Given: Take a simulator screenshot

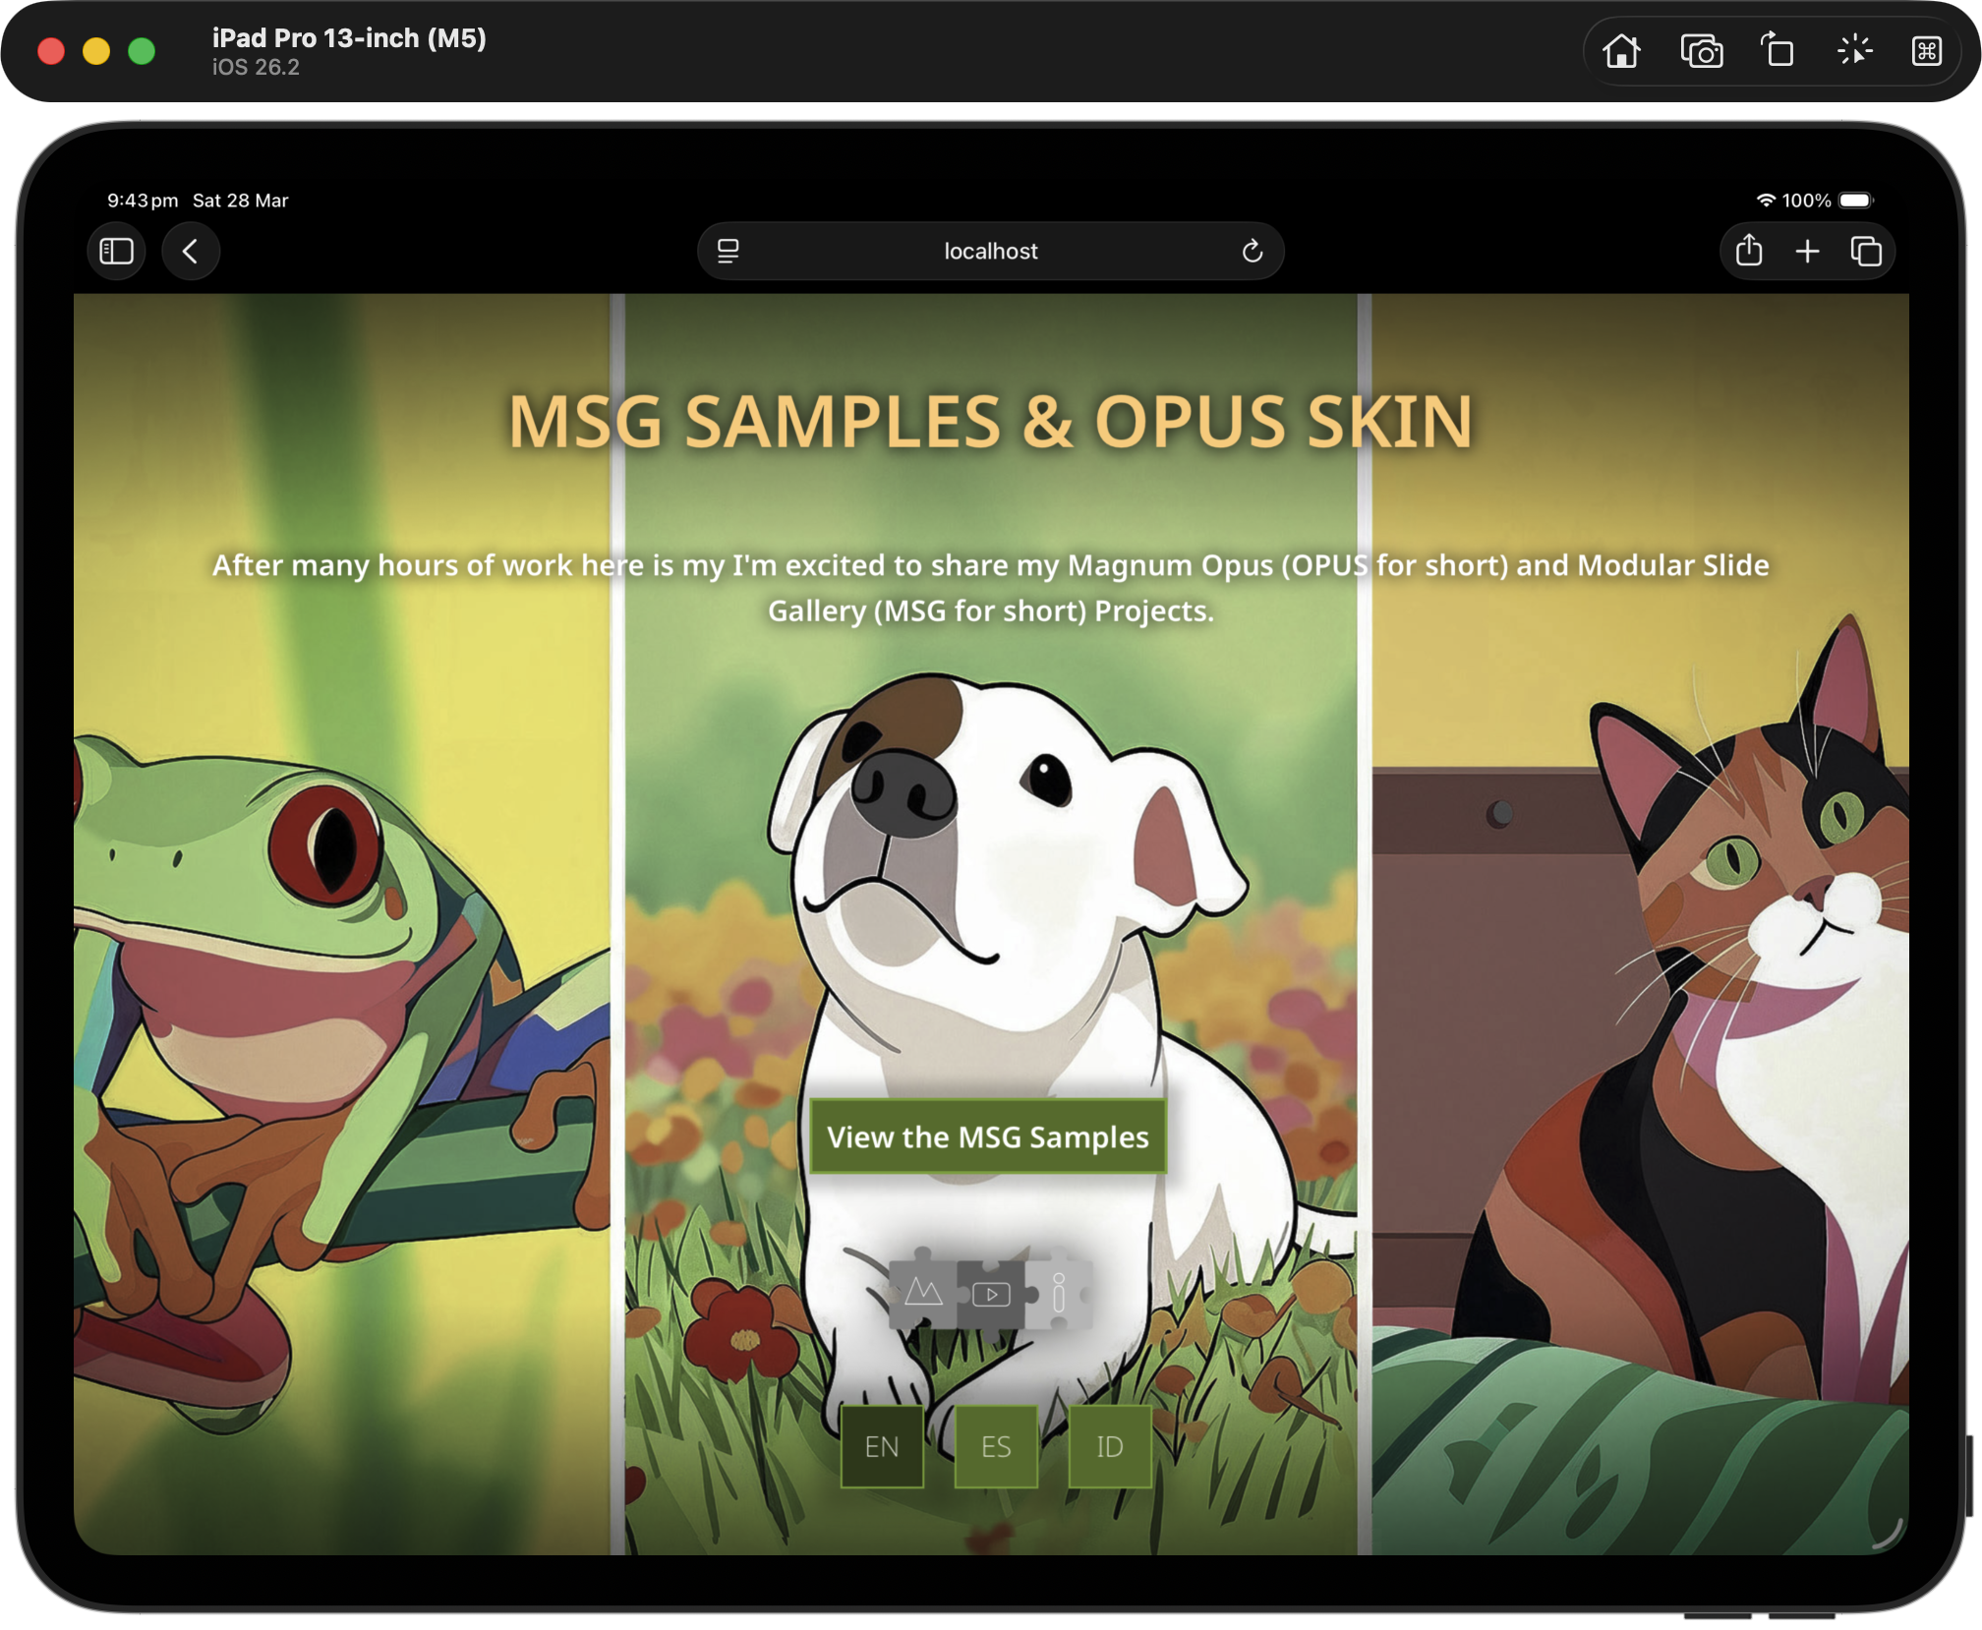Looking at the screenshot, I should coord(1701,51).
